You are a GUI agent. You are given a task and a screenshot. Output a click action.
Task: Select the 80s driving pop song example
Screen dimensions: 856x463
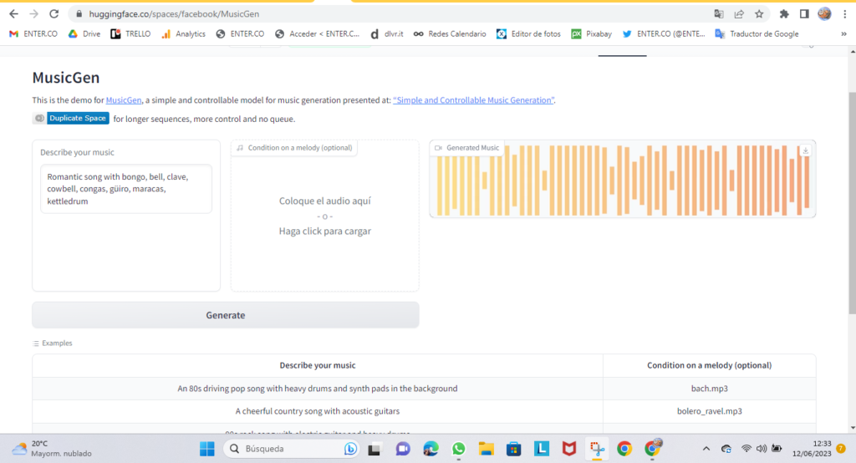point(317,389)
